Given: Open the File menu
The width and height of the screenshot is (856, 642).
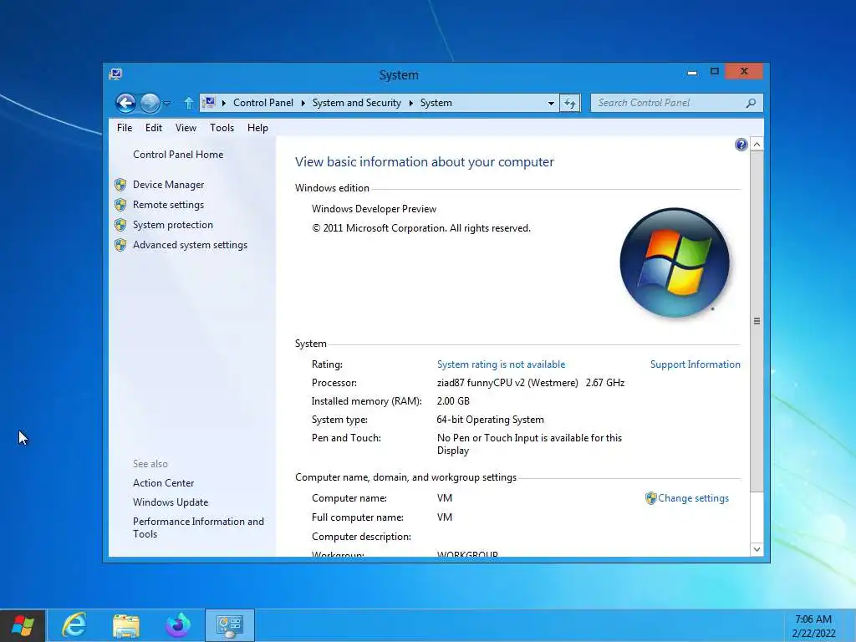Looking at the screenshot, I should pyautogui.click(x=125, y=128).
